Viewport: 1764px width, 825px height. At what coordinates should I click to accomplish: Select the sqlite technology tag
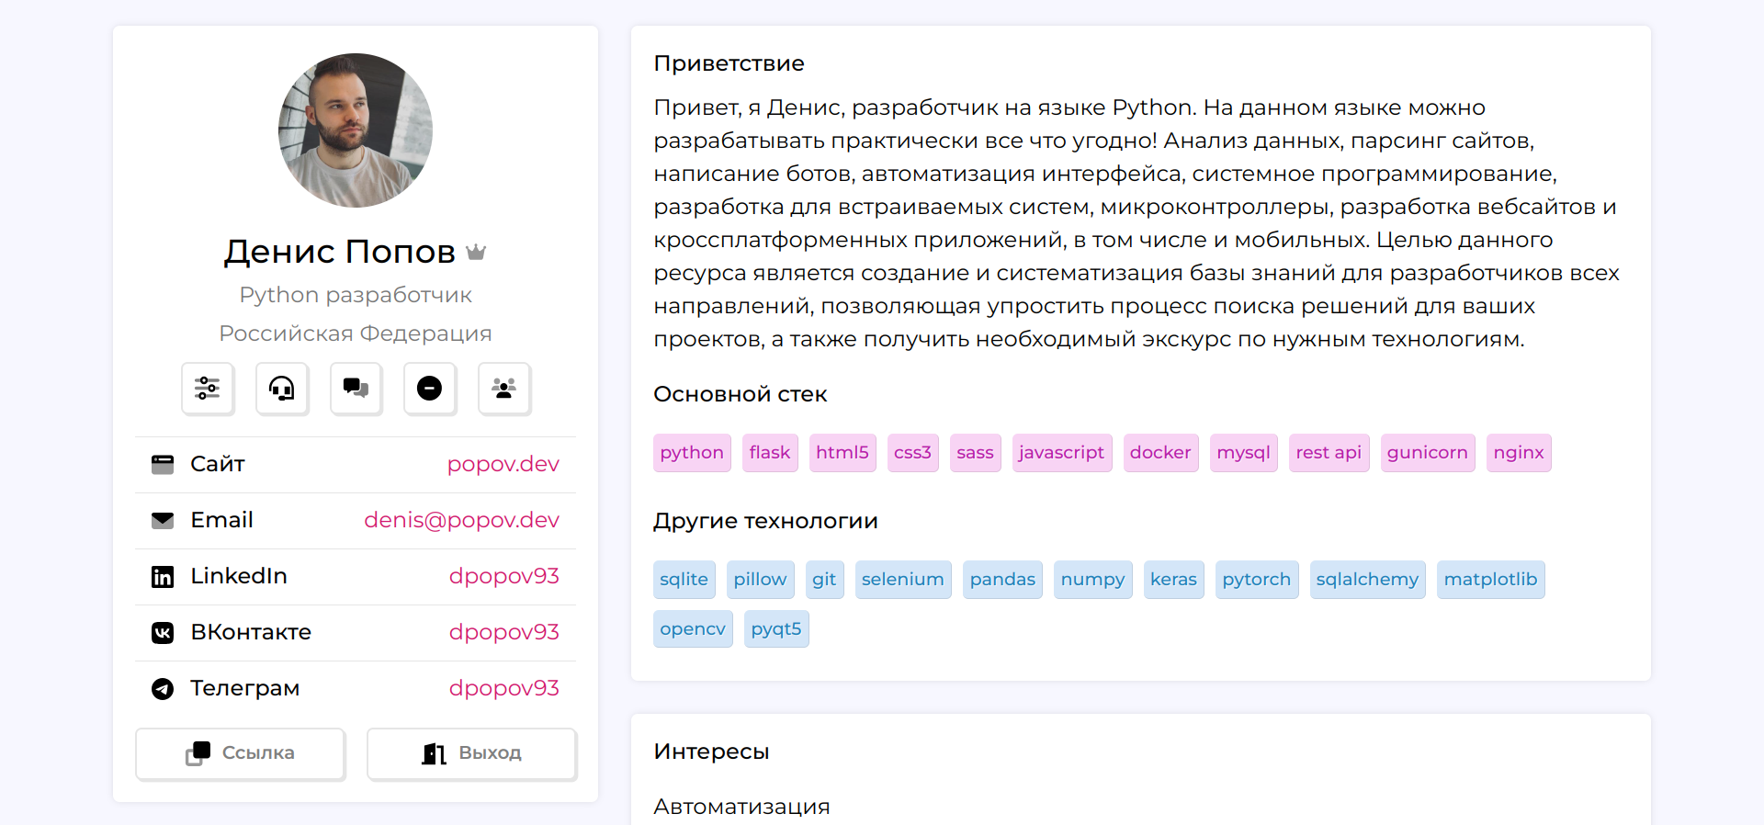(684, 580)
